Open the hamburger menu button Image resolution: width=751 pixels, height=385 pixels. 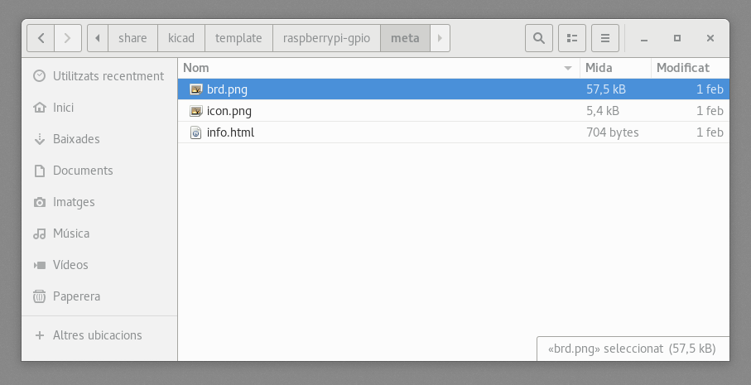[605, 38]
